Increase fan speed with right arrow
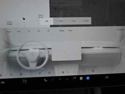Screen dimensions: 125x94 click(x=74, y=72)
